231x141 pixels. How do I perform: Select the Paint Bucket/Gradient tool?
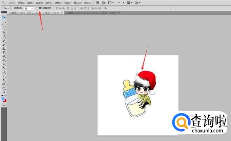pyautogui.click(x=4, y=60)
